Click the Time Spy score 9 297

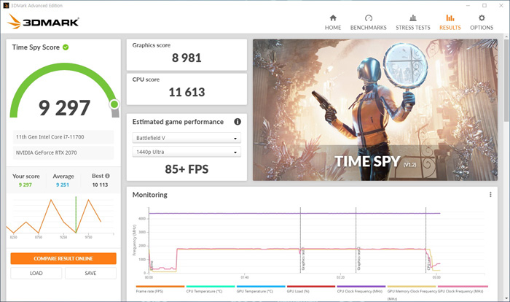click(64, 108)
